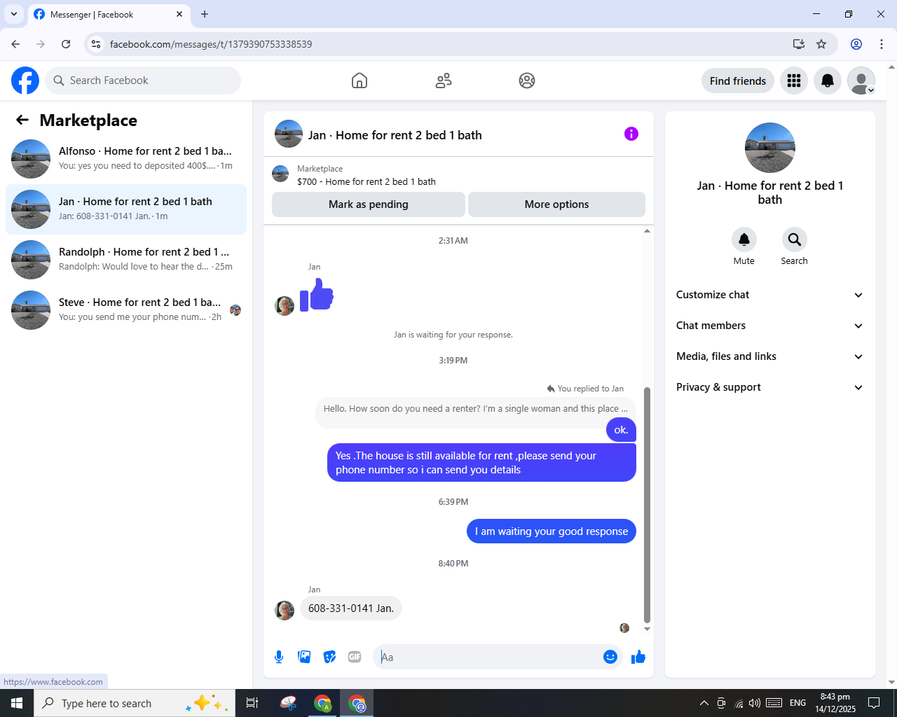Click 'I am waiting your good response' message
This screenshot has height=717, width=897.
(x=552, y=531)
